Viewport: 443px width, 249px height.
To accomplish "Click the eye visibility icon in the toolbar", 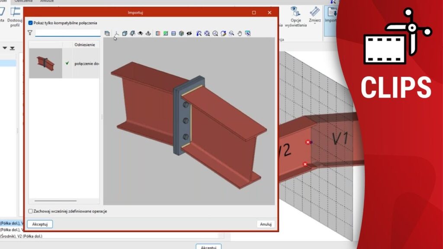I will coord(189,33).
